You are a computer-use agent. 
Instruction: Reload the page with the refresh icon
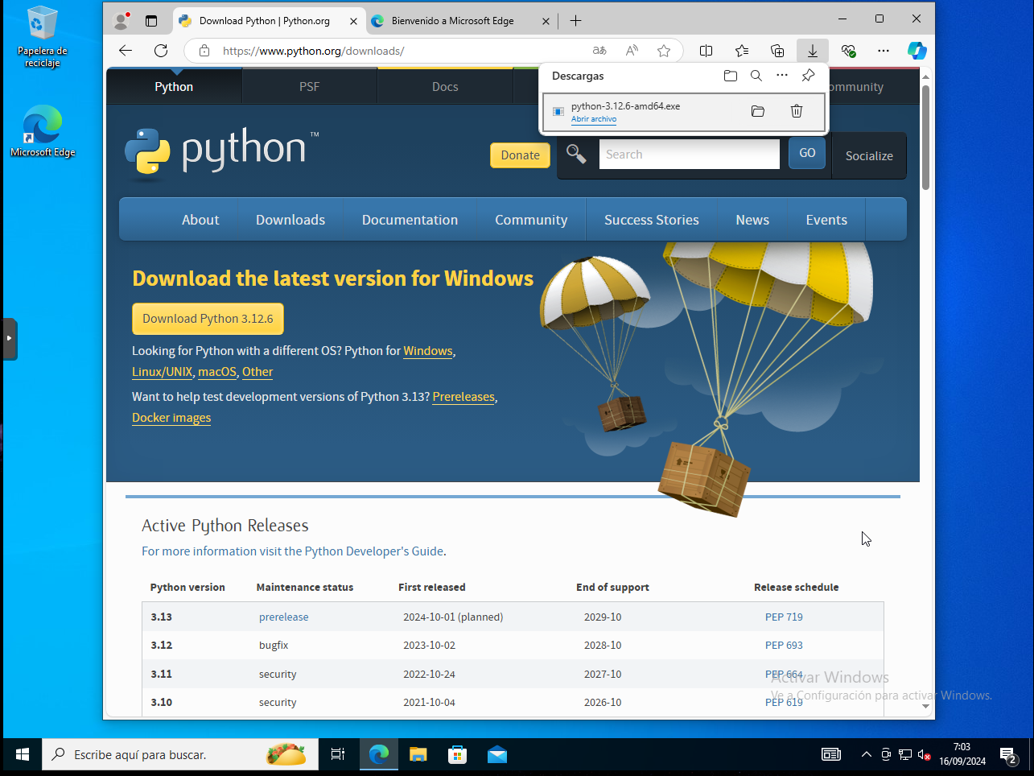[x=161, y=51]
